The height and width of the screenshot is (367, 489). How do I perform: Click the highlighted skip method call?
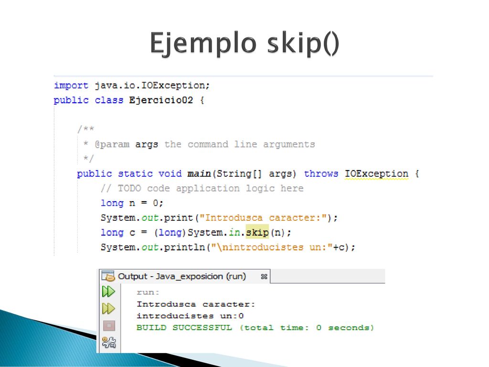[x=257, y=232]
